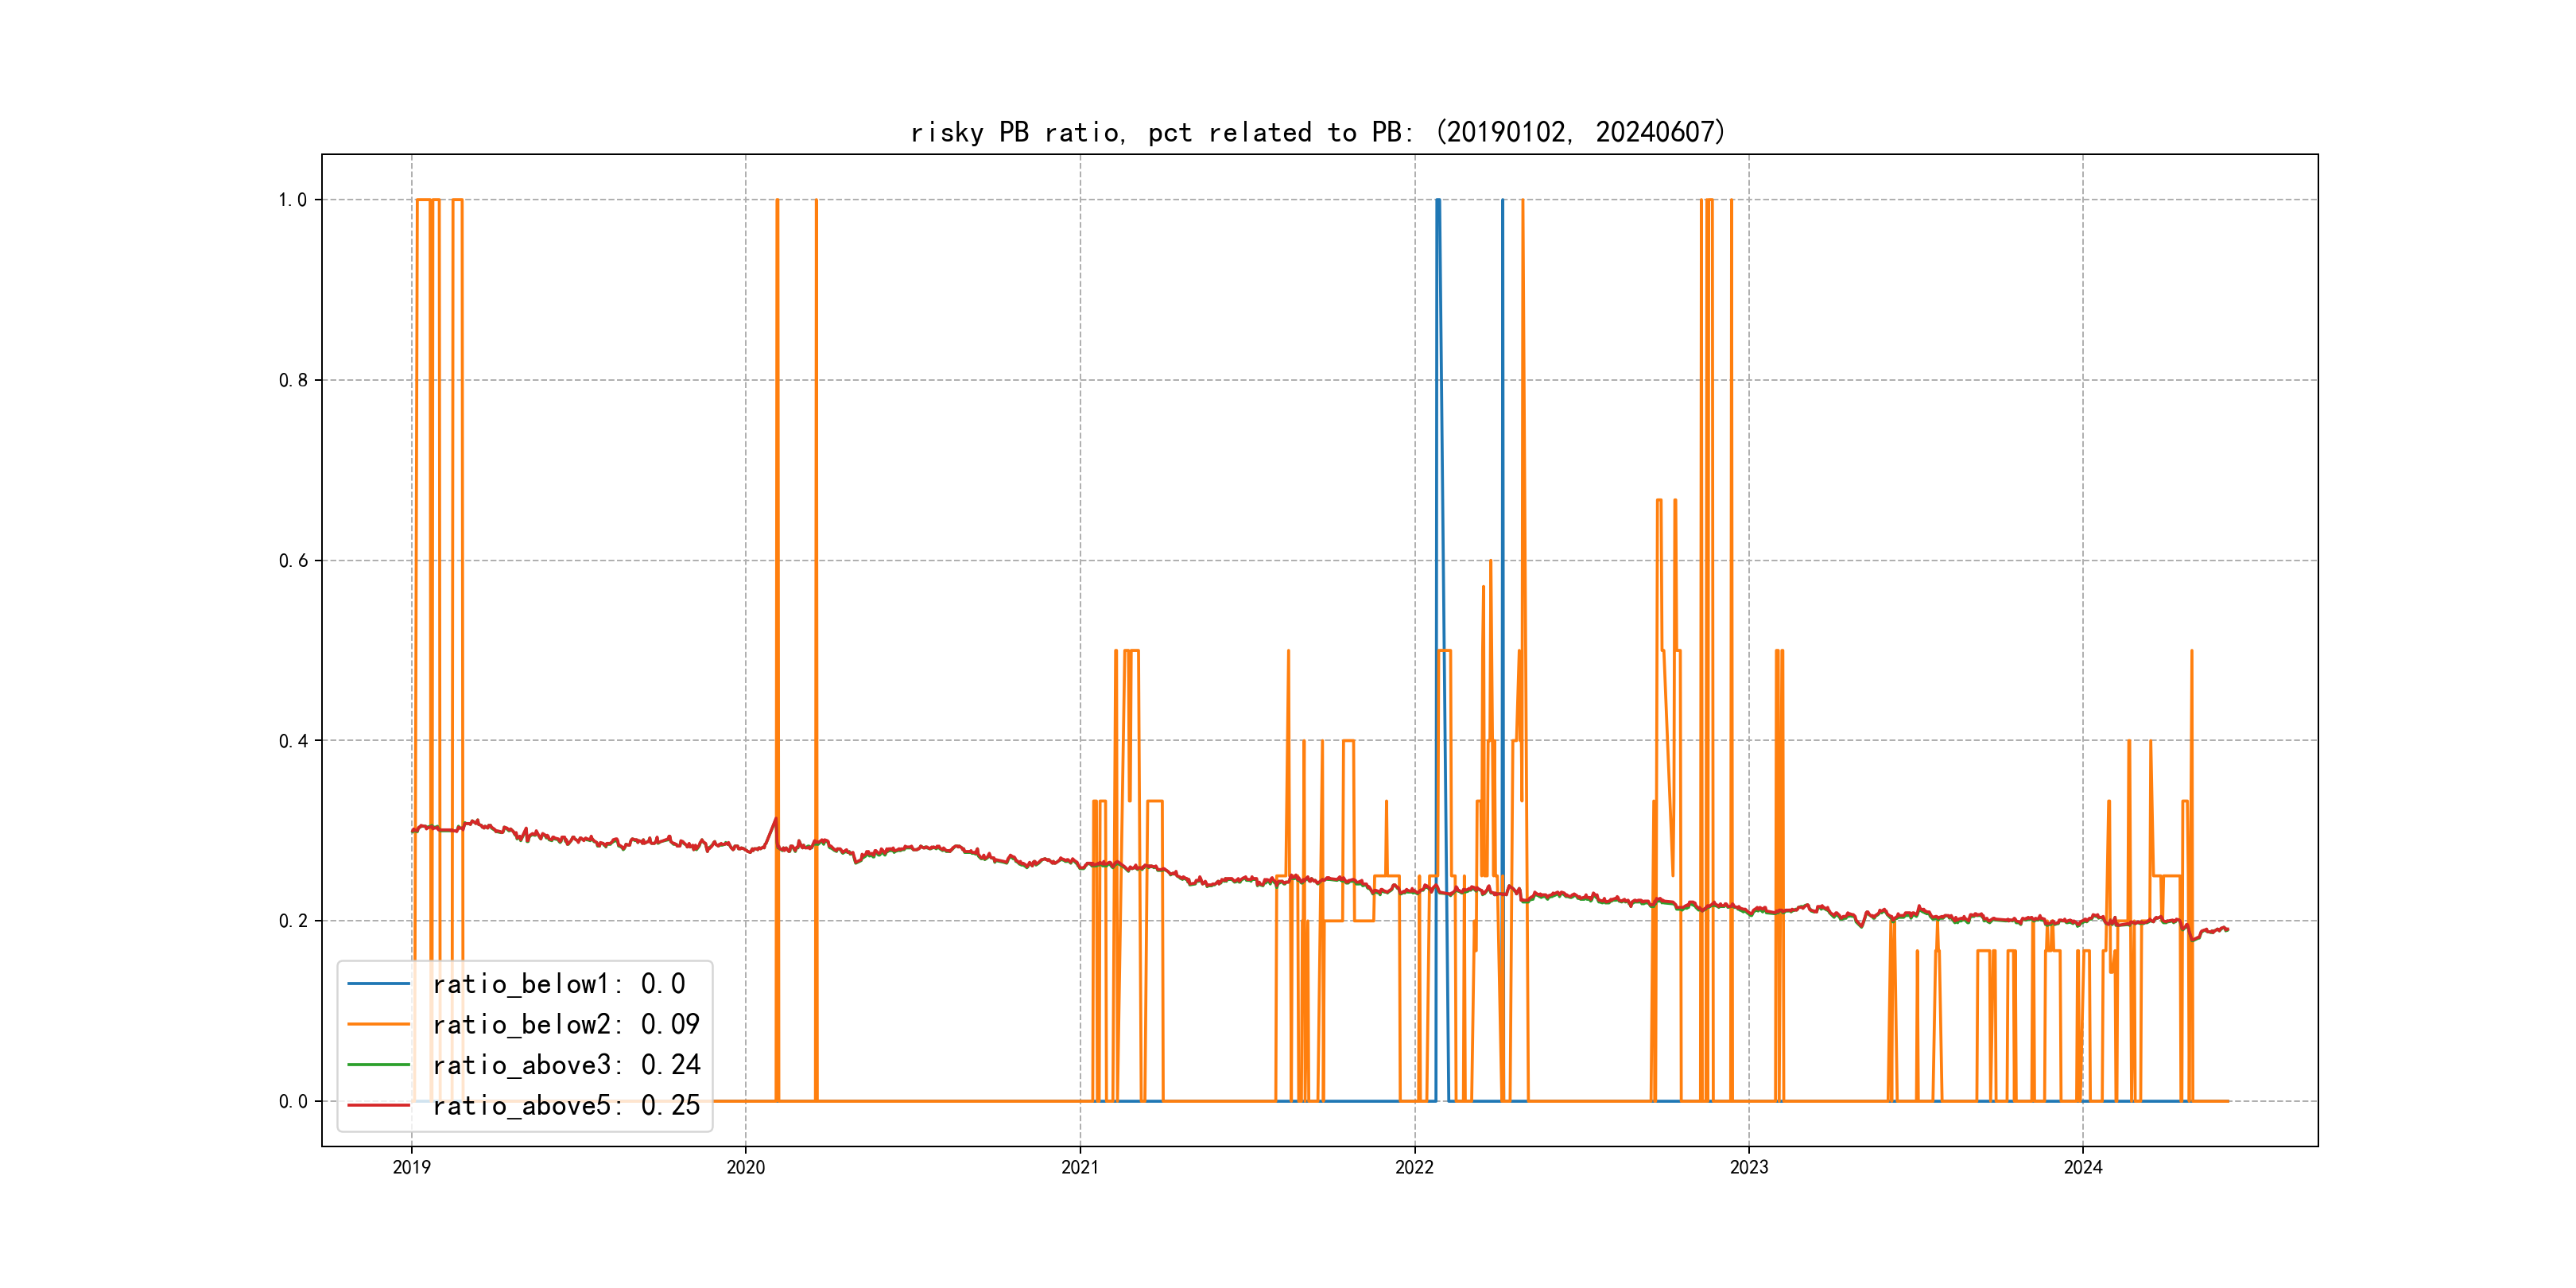Click the 2024 x-axis tick label

click(2083, 1167)
